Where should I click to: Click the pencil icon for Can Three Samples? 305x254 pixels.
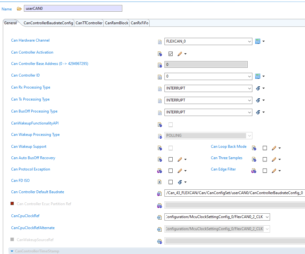[x=274, y=159]
